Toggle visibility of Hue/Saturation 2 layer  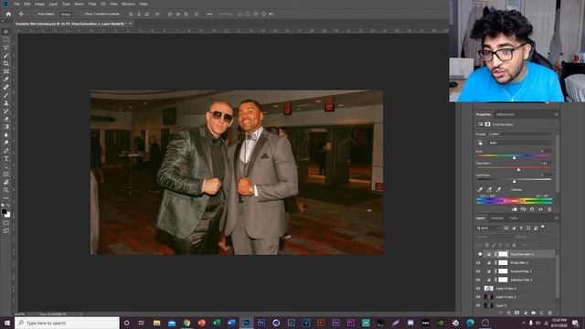[479, 254]
